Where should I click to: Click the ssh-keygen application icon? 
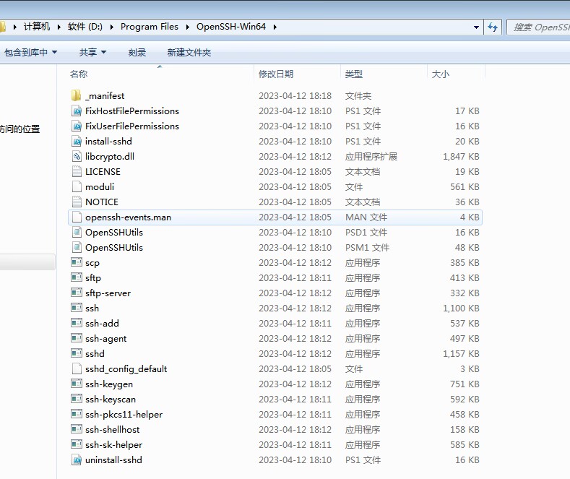pos(77,384)
